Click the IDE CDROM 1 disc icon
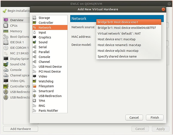Screen dimensions: 173x135 (x=6, y=47)
